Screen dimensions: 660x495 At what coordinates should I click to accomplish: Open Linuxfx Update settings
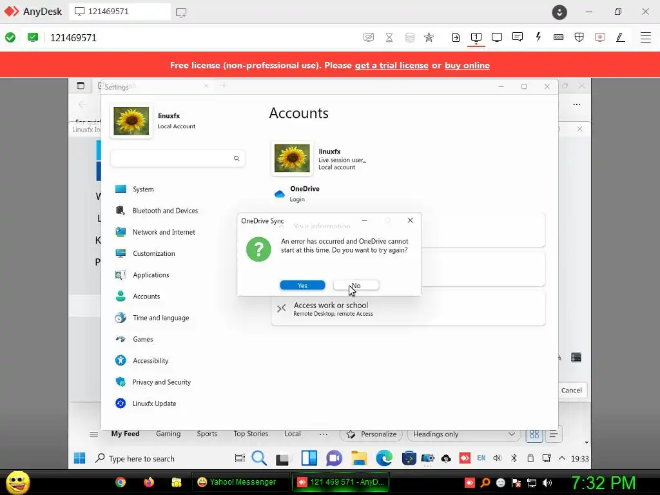[x=154, y=403]
